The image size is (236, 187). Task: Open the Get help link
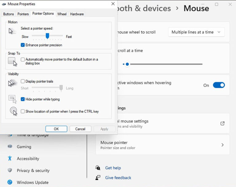click(113, 168)
